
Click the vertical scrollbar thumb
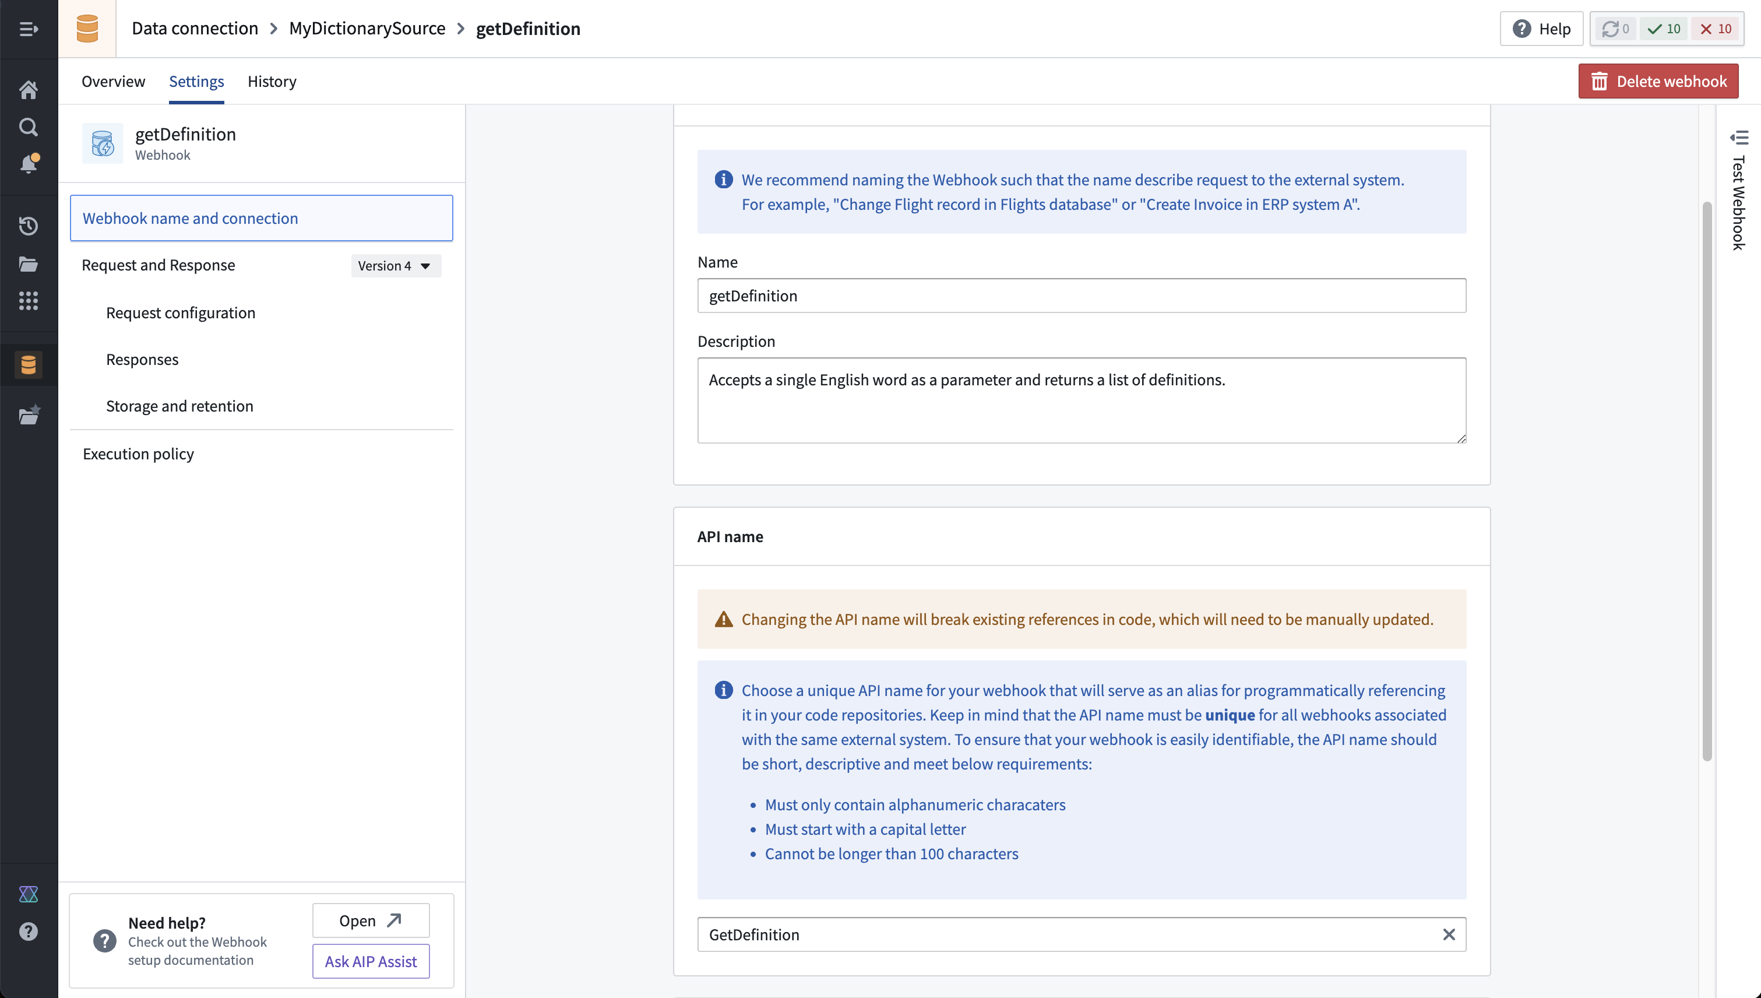click(x=1707, y=480)
